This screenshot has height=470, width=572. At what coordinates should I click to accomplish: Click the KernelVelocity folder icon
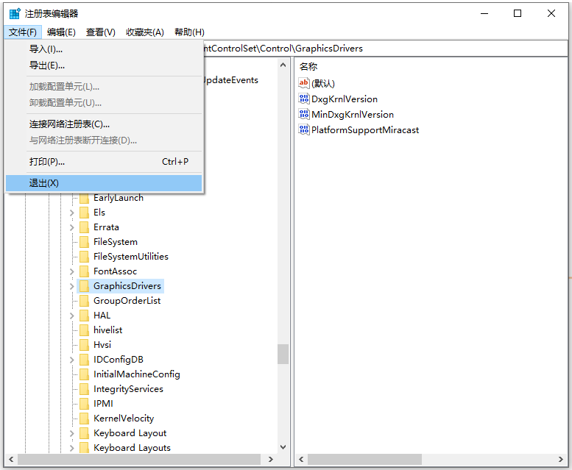[x=84, y=419]
